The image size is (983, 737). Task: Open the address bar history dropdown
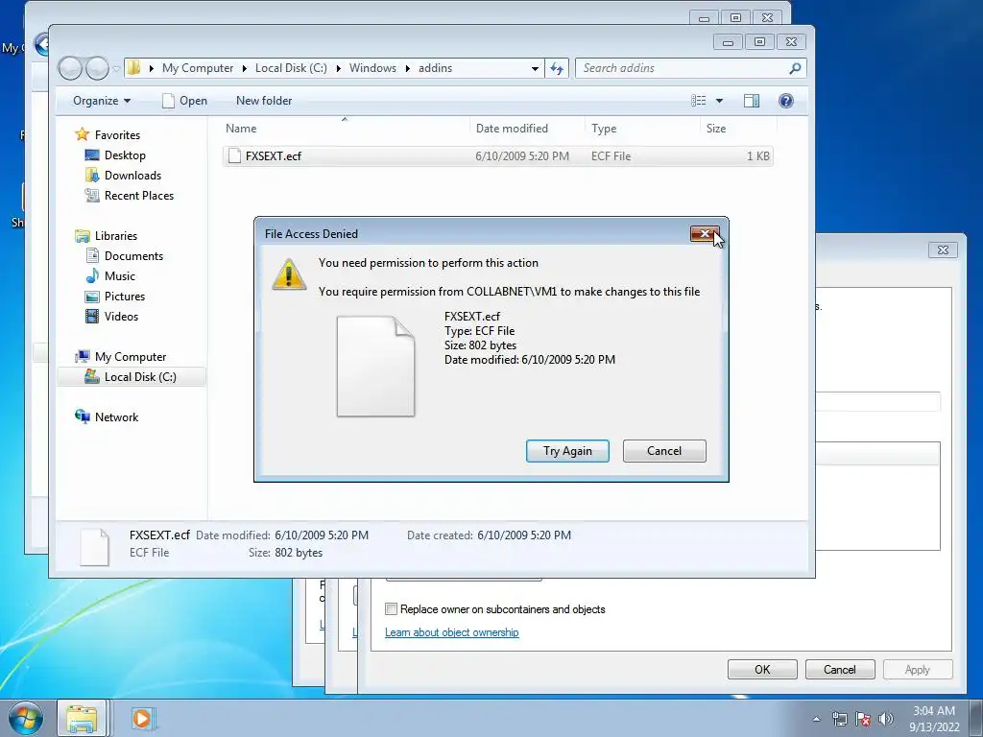(535, 68)
